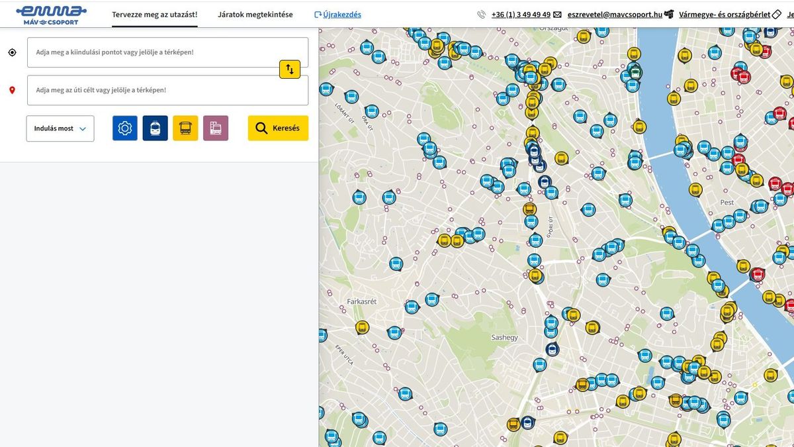Toggle the mauve local transit filter

click(216, 128)
